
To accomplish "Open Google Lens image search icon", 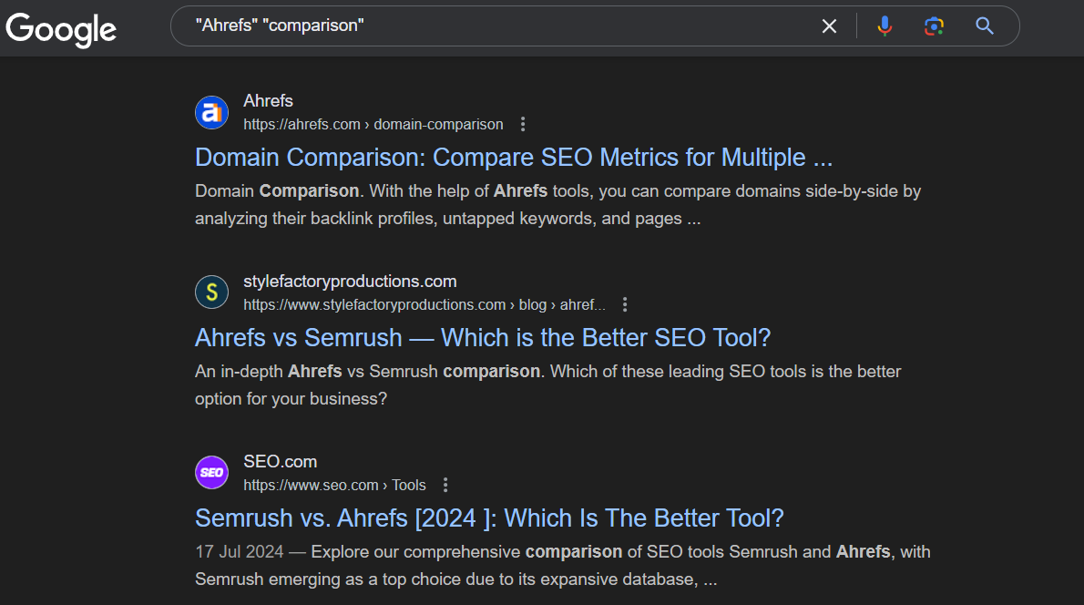I will click(x=934, y=26).
